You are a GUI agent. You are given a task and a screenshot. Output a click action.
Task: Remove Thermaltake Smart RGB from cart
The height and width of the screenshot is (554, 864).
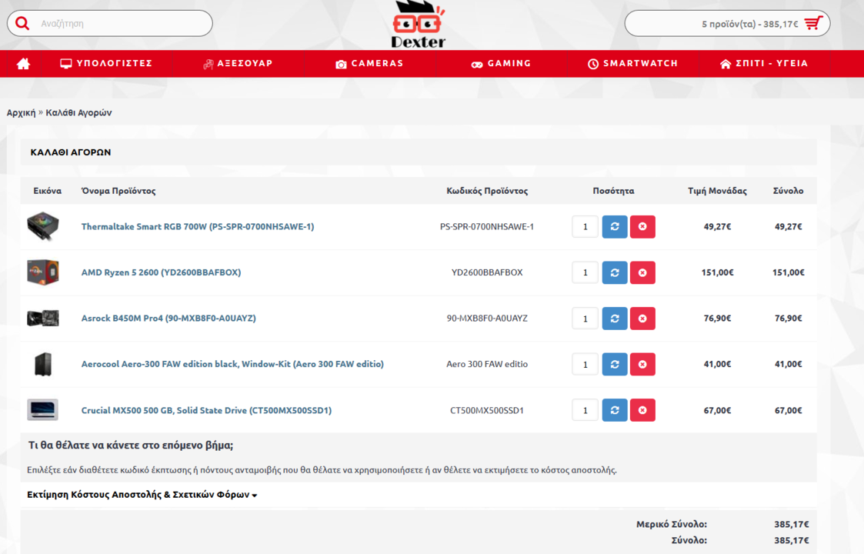click(642, 226)
